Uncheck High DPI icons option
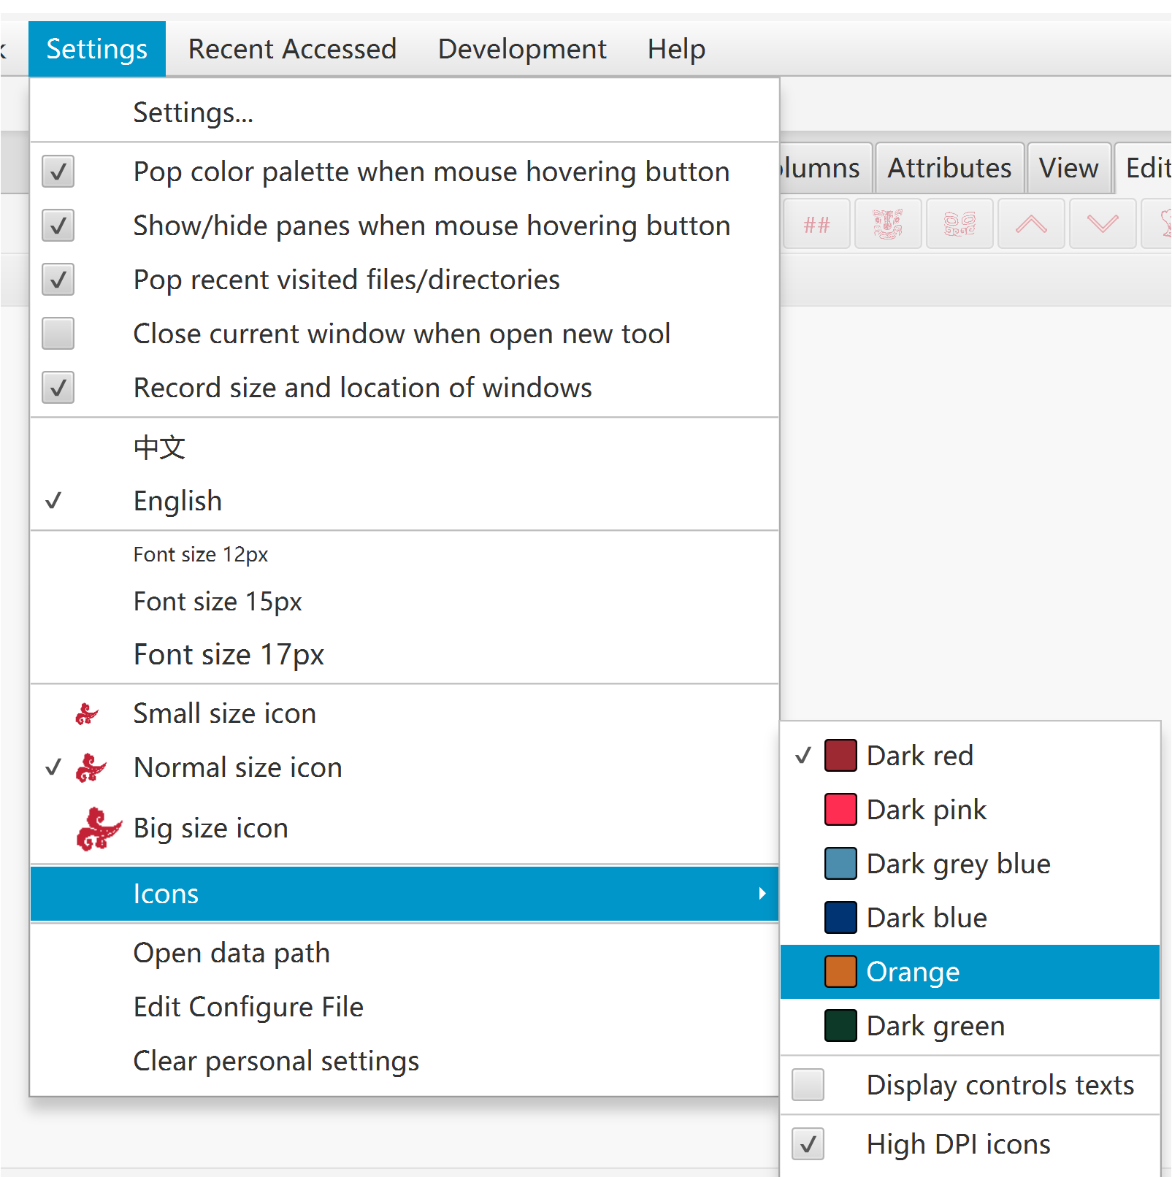 808,1144
